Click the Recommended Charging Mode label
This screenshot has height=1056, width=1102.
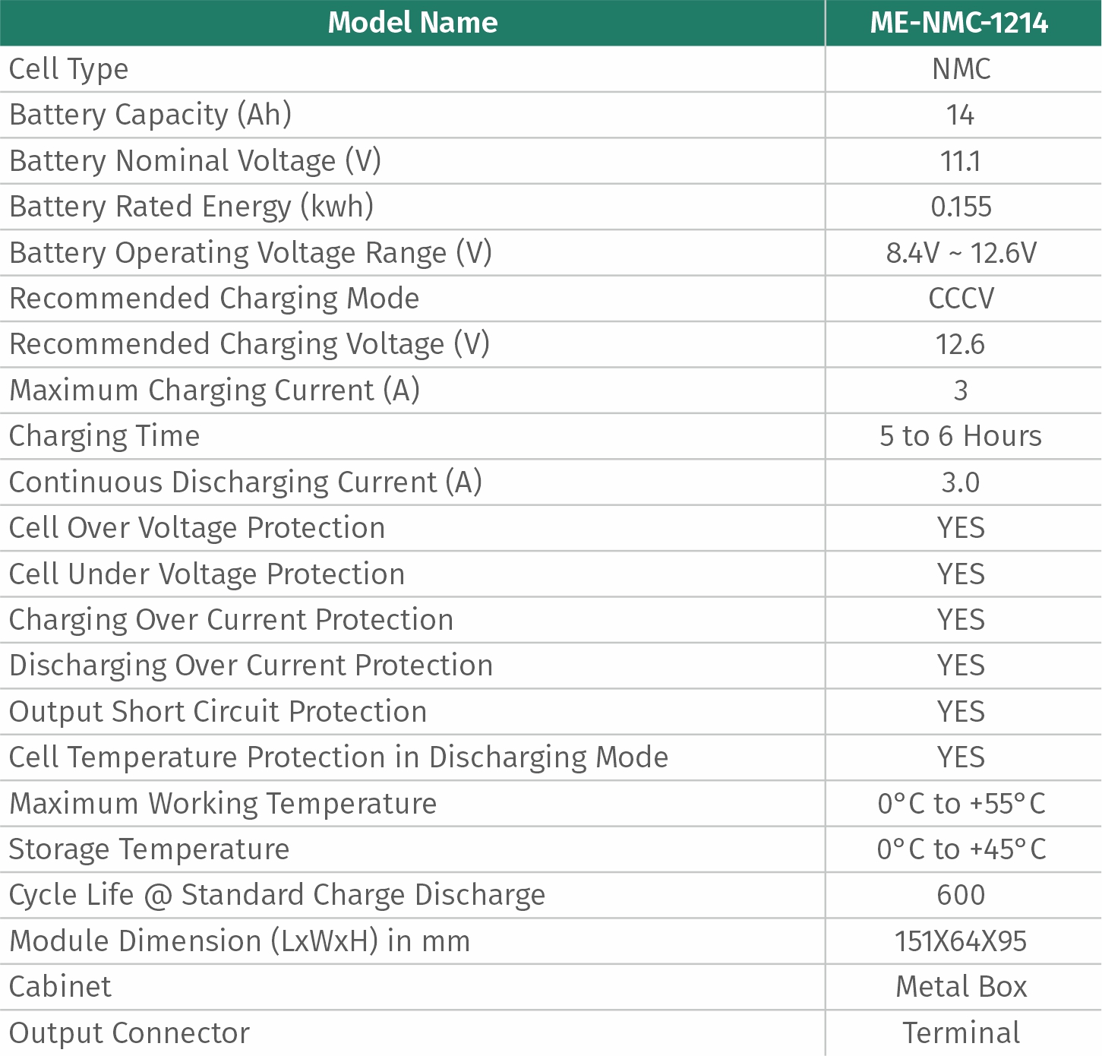coord(214,299)
